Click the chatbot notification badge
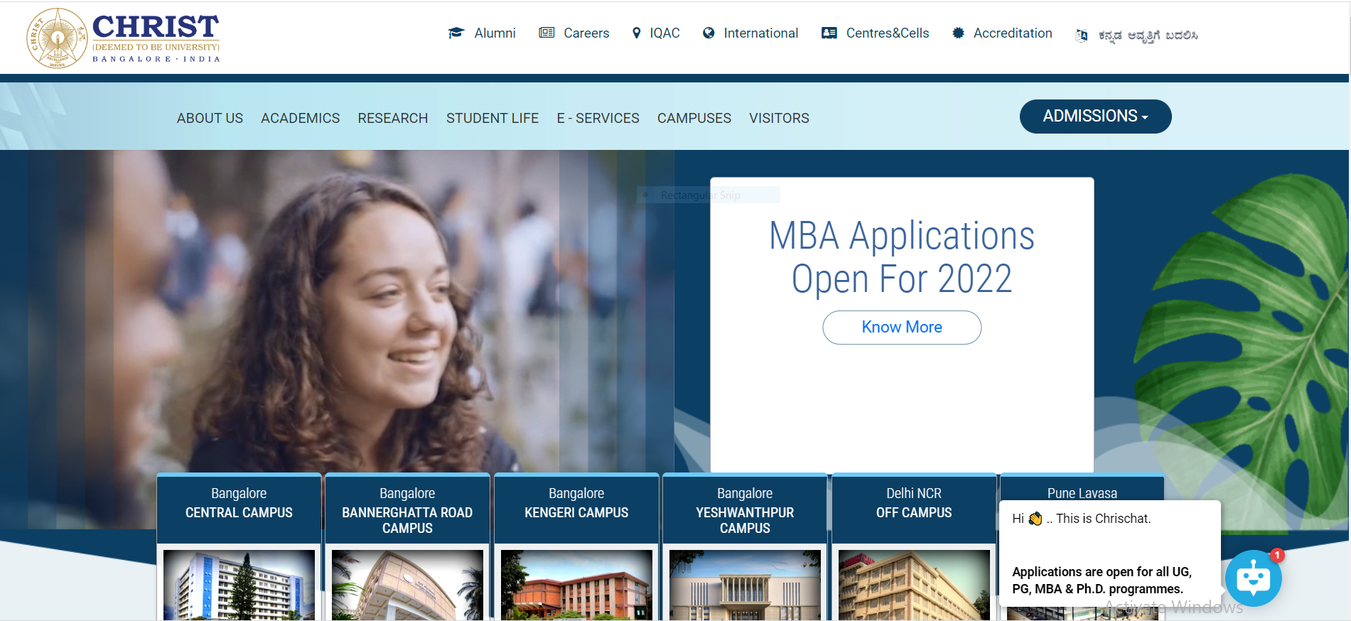1351x621 pixels. tap(1277, 556)
